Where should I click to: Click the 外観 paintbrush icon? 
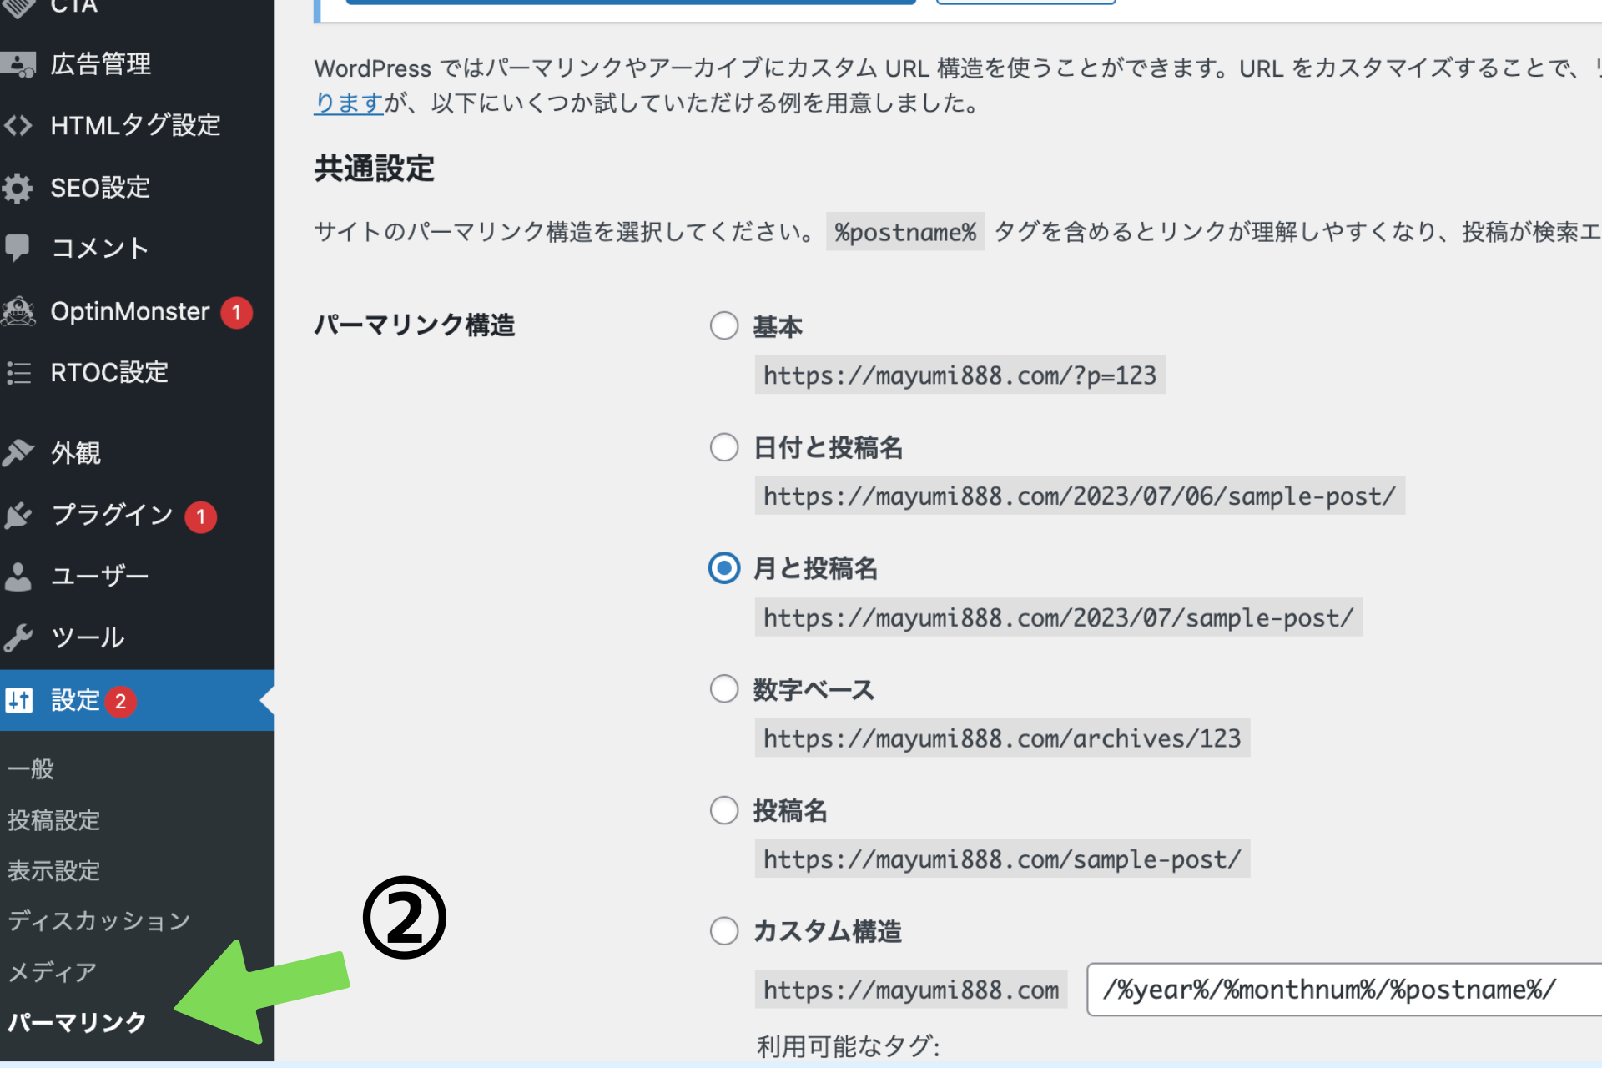coord(18,452)
